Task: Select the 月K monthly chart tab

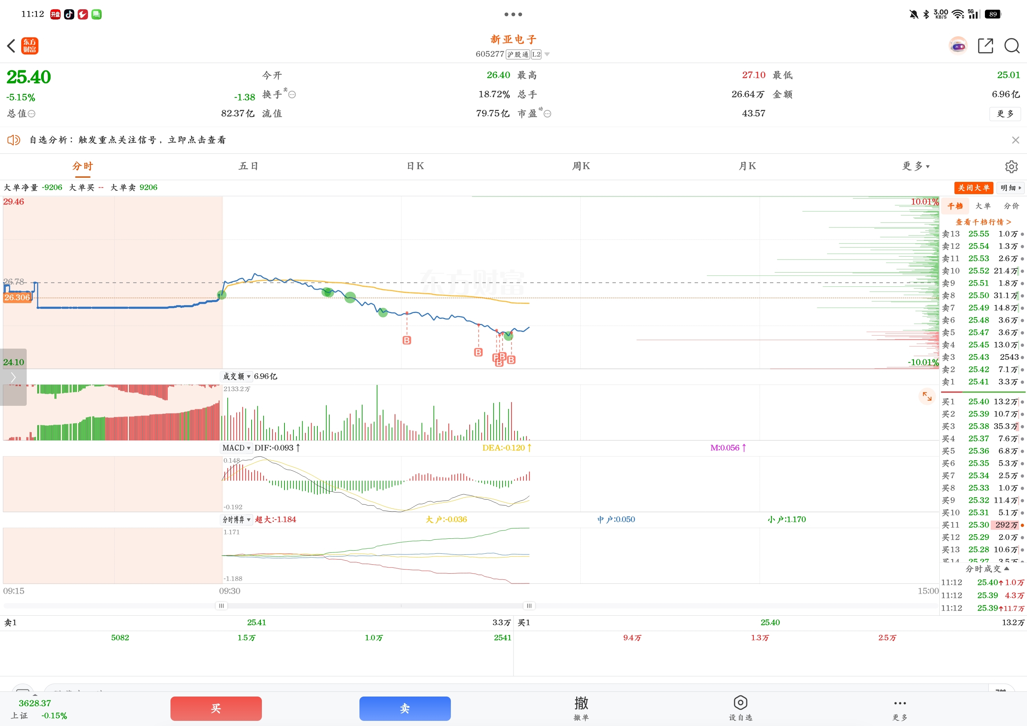Action: (x=747, y=166)
